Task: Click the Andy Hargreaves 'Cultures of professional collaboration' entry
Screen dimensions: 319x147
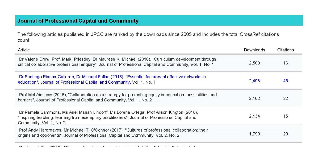Action: 113,133
